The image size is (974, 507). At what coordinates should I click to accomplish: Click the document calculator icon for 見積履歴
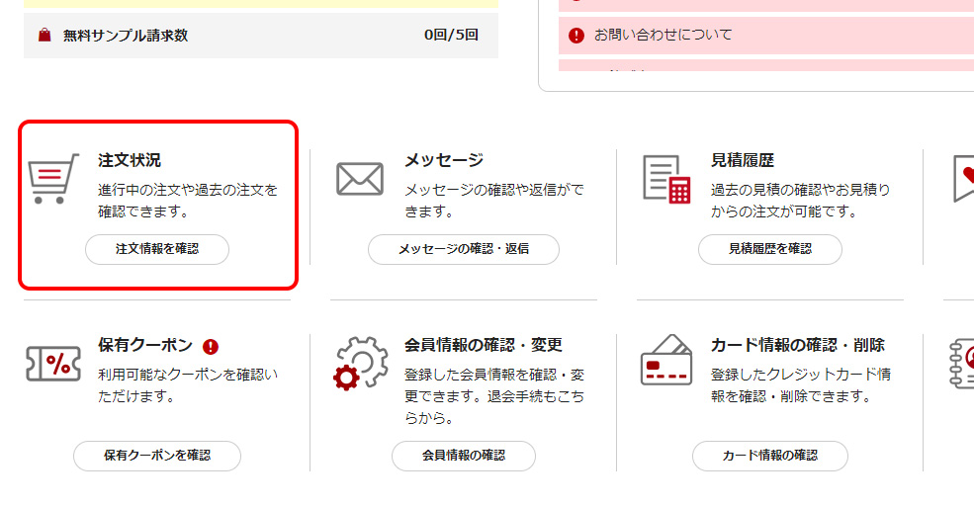pos(666,179)
